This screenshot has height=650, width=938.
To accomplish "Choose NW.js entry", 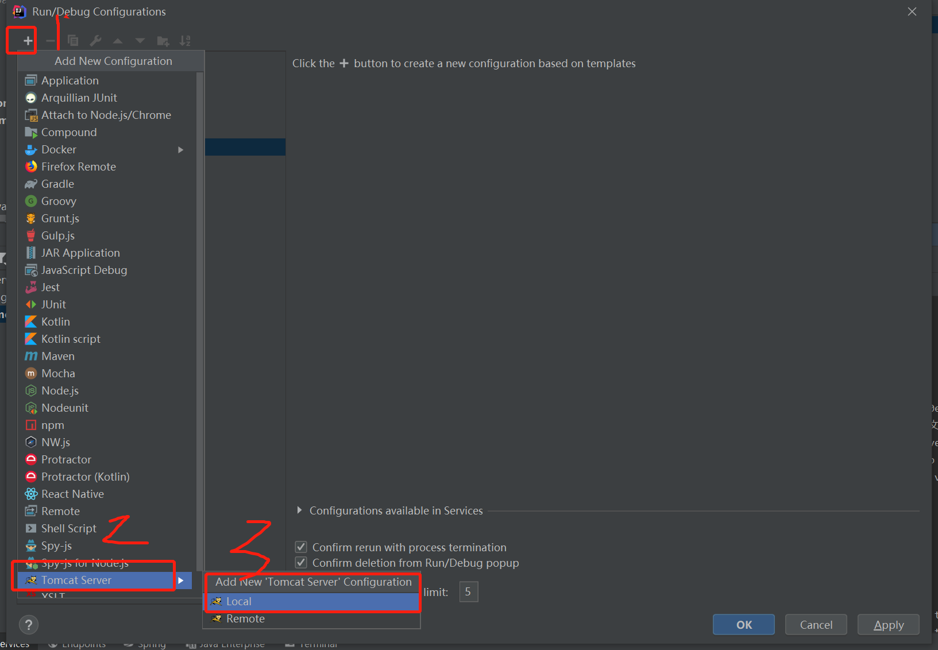I will (x=107, y=442).
